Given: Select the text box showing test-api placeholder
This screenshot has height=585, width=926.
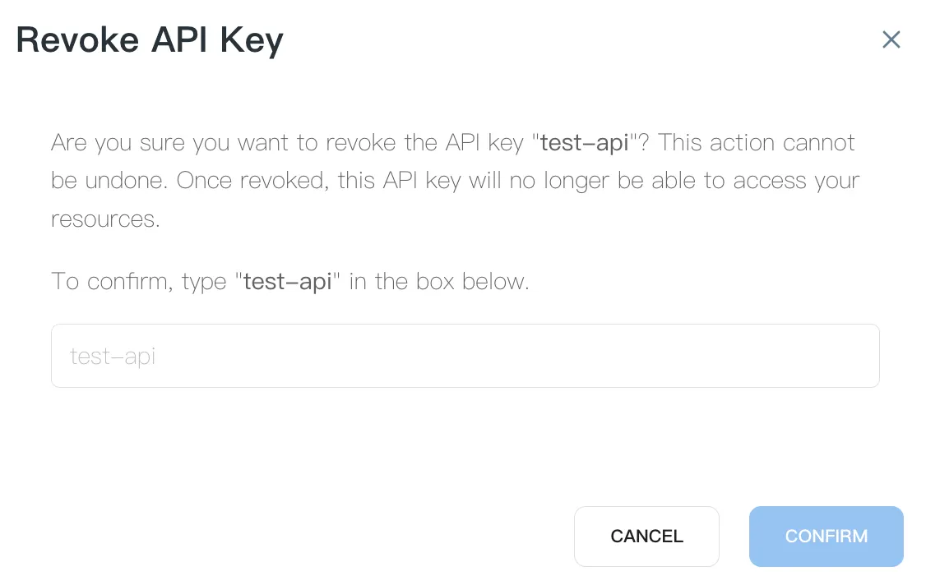Looking at the screenshot, I should [465, 355].
